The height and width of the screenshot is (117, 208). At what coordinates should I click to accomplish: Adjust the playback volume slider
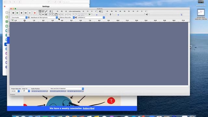coord(165,15)
